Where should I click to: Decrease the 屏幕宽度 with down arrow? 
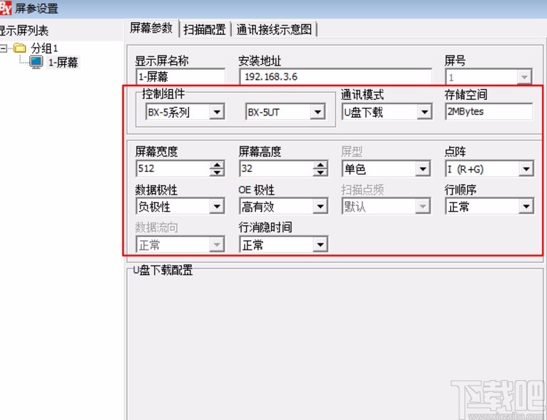click(217, 173)
